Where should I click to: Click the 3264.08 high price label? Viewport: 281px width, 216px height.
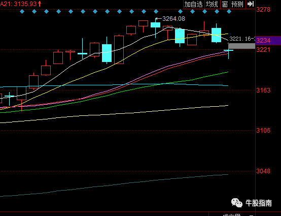pyautogui.click(x=173, y=19)
